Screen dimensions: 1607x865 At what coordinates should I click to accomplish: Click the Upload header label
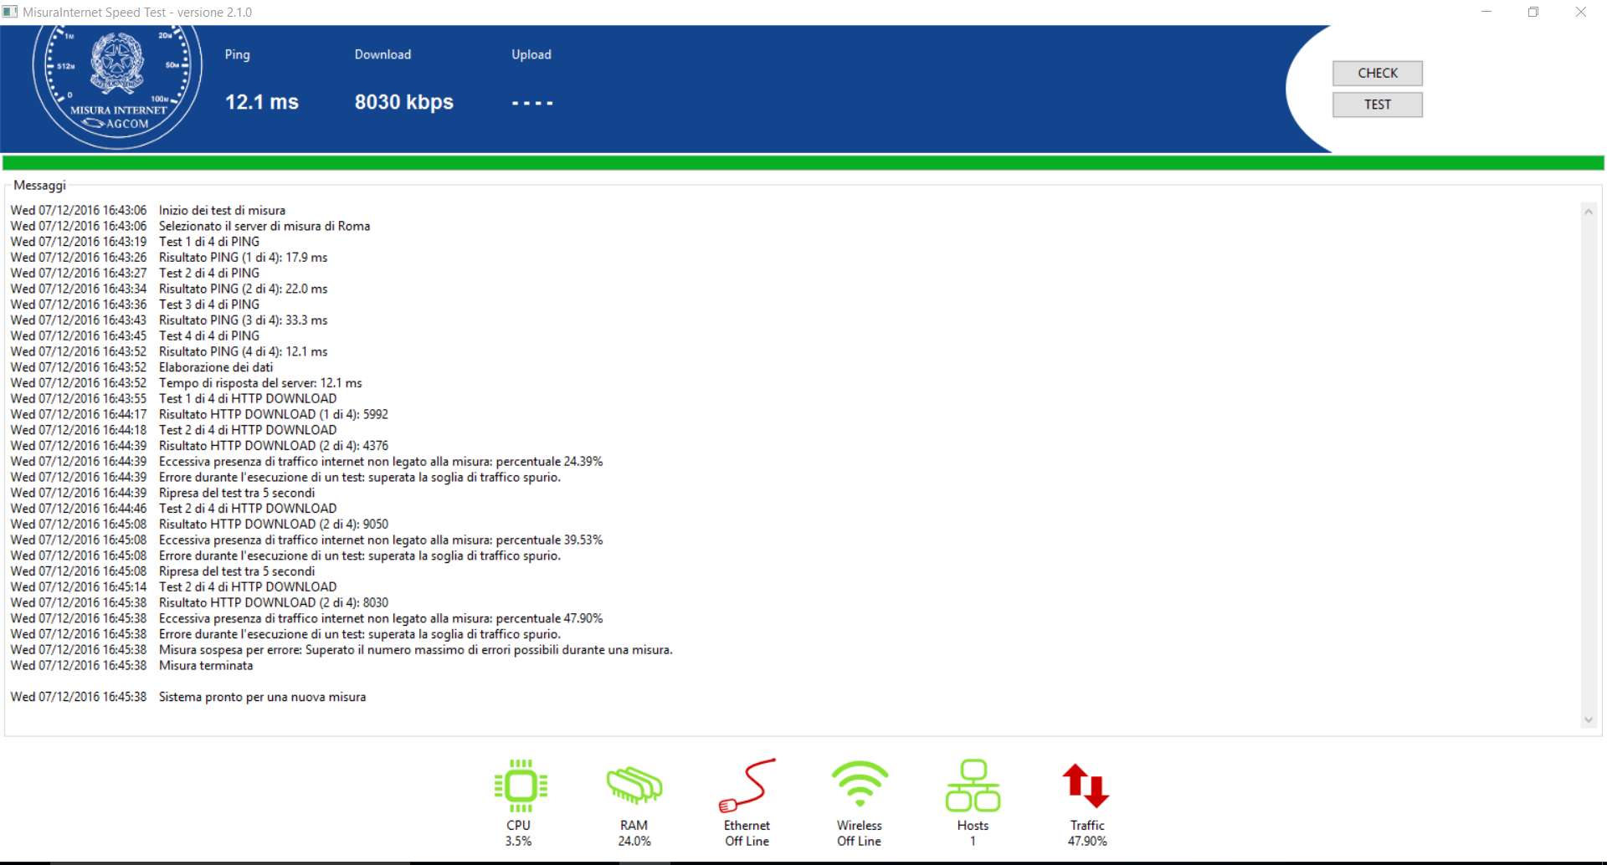click(x=531, y=54)
